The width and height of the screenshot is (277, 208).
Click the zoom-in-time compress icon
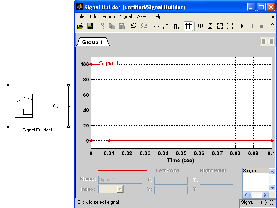click(200, 26)
